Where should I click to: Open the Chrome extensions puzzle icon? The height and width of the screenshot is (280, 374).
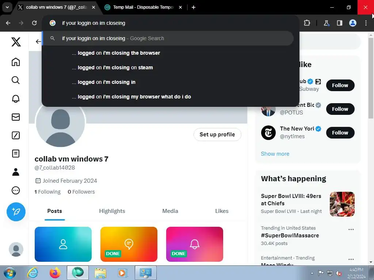click(307, 23)
